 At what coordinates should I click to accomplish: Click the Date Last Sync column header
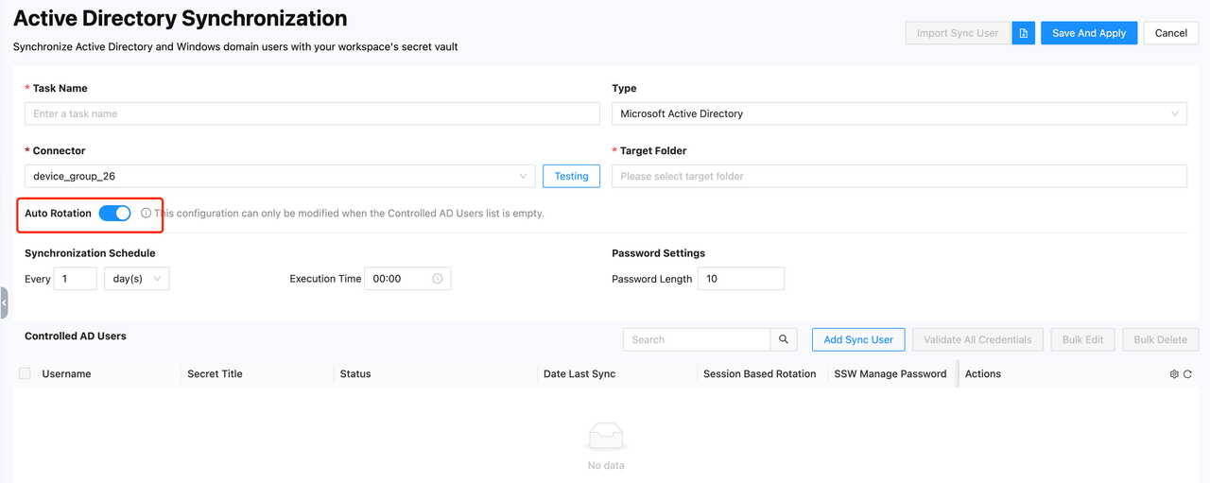579,374
